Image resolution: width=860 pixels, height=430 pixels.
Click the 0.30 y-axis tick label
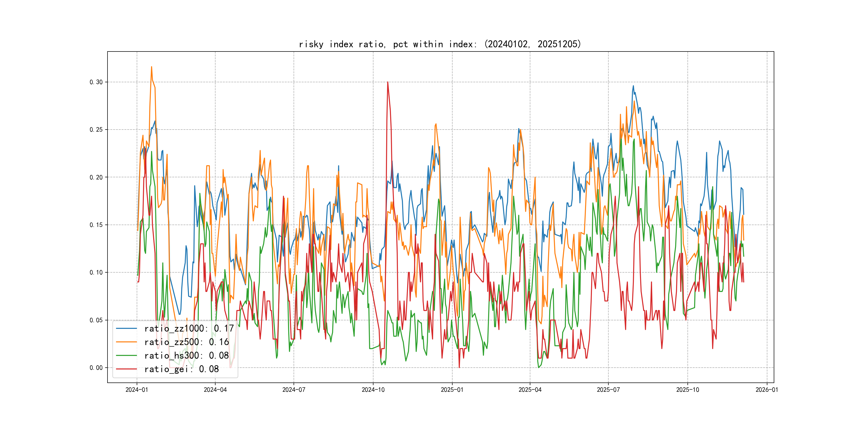point(96,82)
